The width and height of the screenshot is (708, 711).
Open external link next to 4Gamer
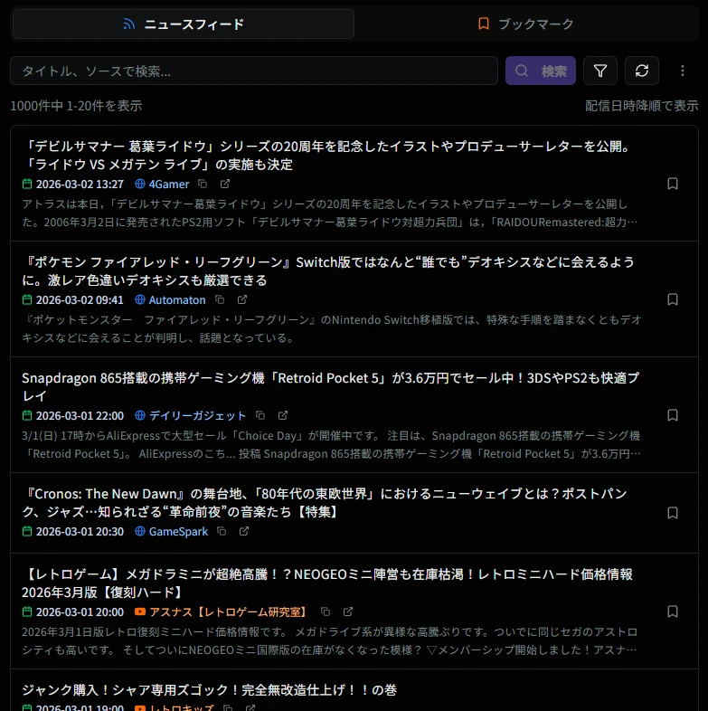[x=225, y=184]
